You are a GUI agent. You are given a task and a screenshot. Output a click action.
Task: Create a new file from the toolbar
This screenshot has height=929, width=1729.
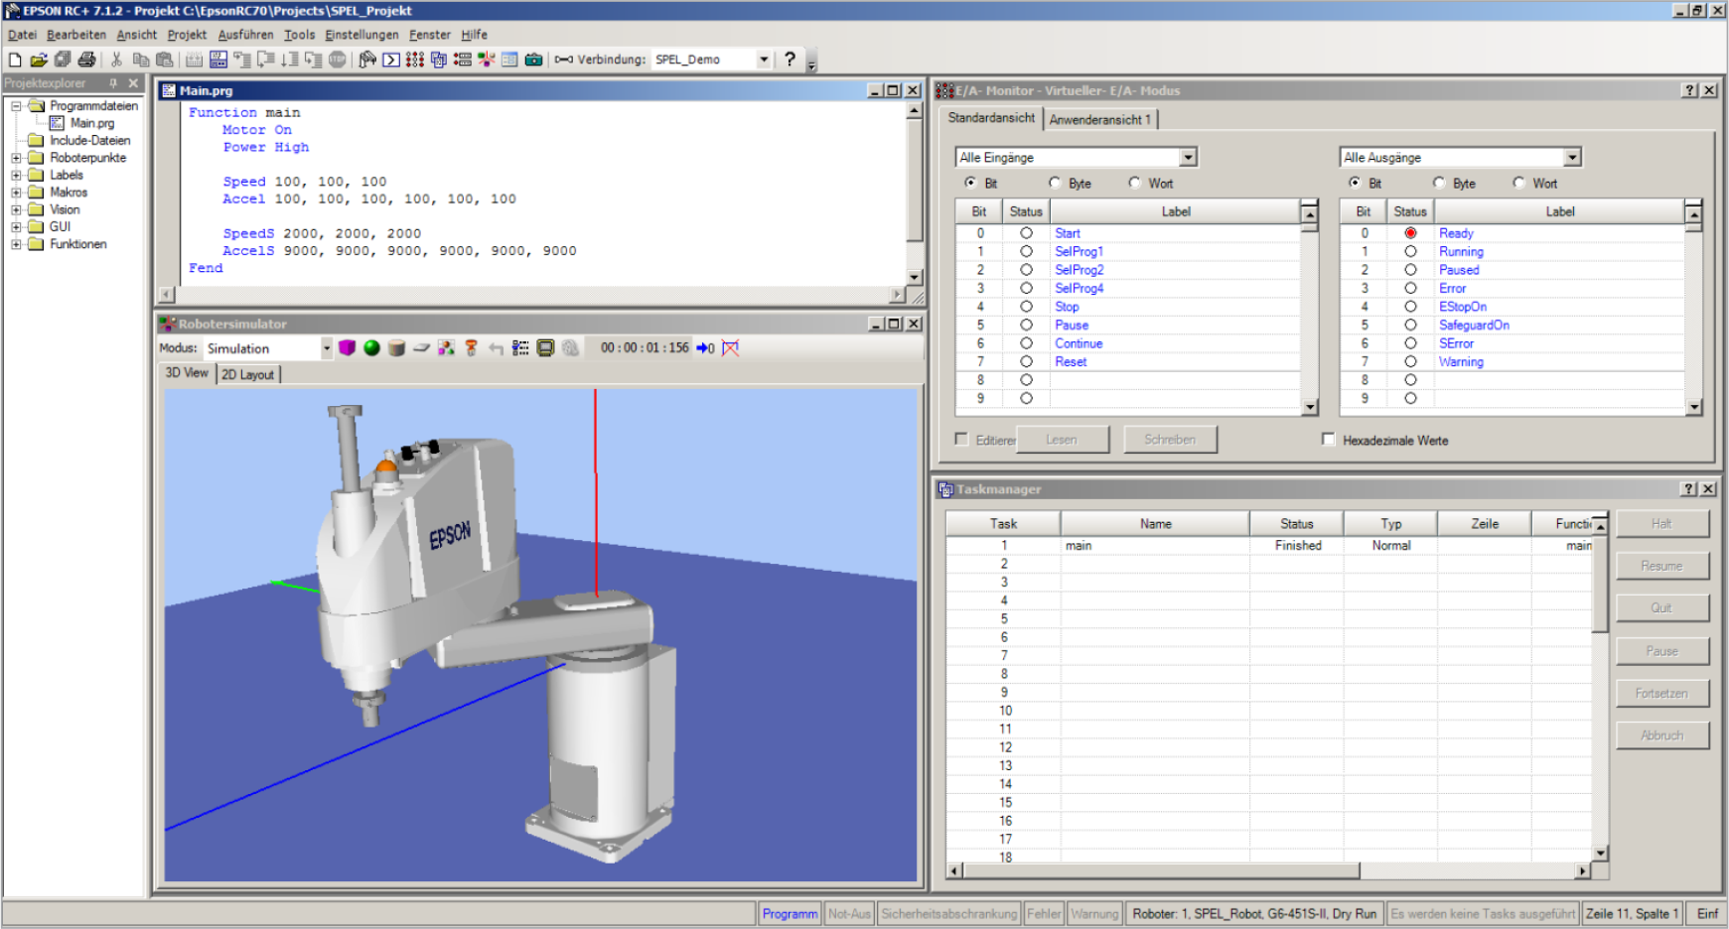(x=15, y=60)
